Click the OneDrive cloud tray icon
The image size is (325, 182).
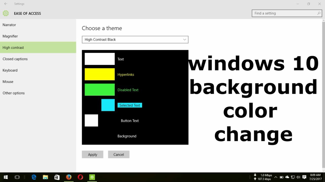pos(287,177)
